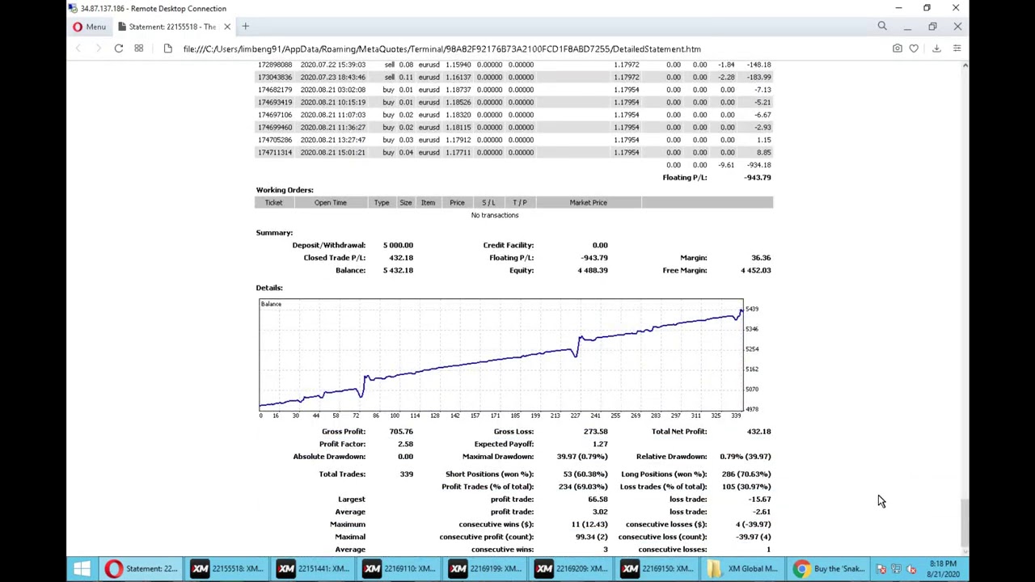The height and width of the screenshot is (582, 1035).
Task: Click the network tray icon
Action: pyautogui.click(x=896, y=569)
